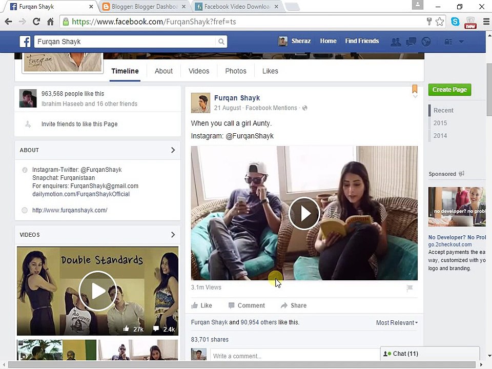Reload the page with refresh icon
This screenshot has height=369, width=492.
[x=36, y=22]
